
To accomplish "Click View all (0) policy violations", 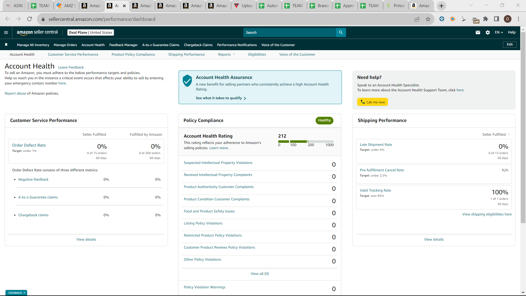I will tap(259, 274).
